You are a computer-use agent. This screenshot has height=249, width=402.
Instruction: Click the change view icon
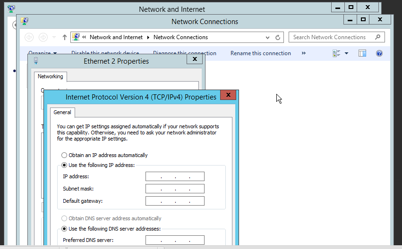click(x=336, y=53)
